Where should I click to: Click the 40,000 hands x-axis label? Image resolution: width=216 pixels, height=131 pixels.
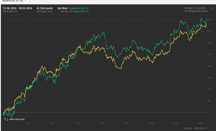tap(200, 123)
